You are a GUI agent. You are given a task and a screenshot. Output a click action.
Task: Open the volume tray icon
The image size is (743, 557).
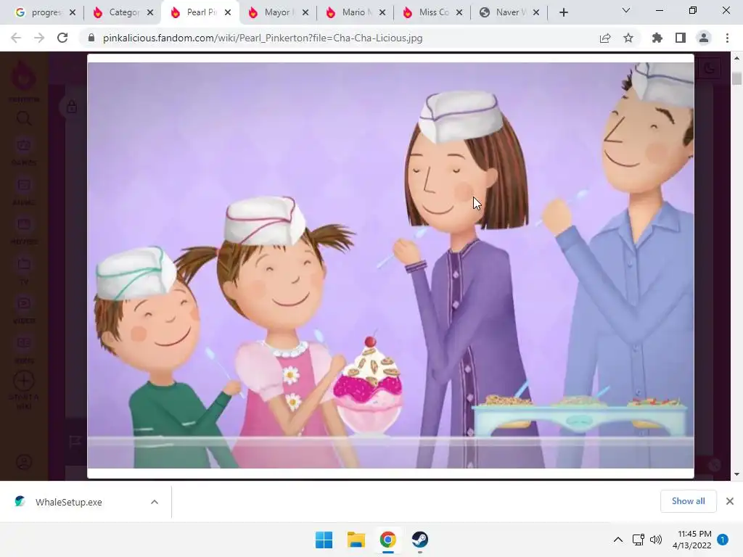(x=656, y=540)
